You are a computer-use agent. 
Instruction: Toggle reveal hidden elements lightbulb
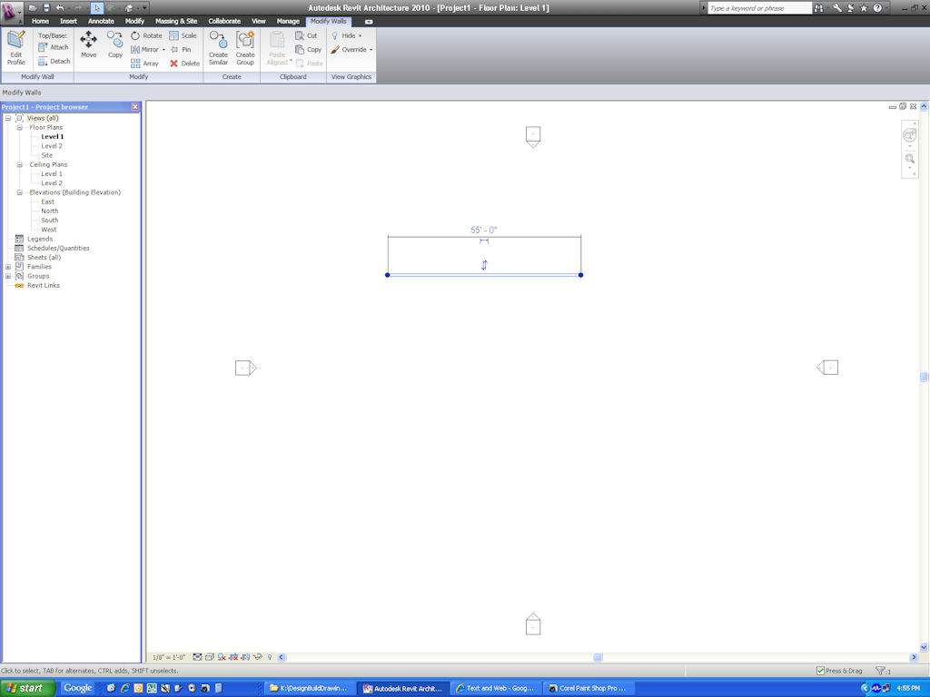click(x=270, y=657)
